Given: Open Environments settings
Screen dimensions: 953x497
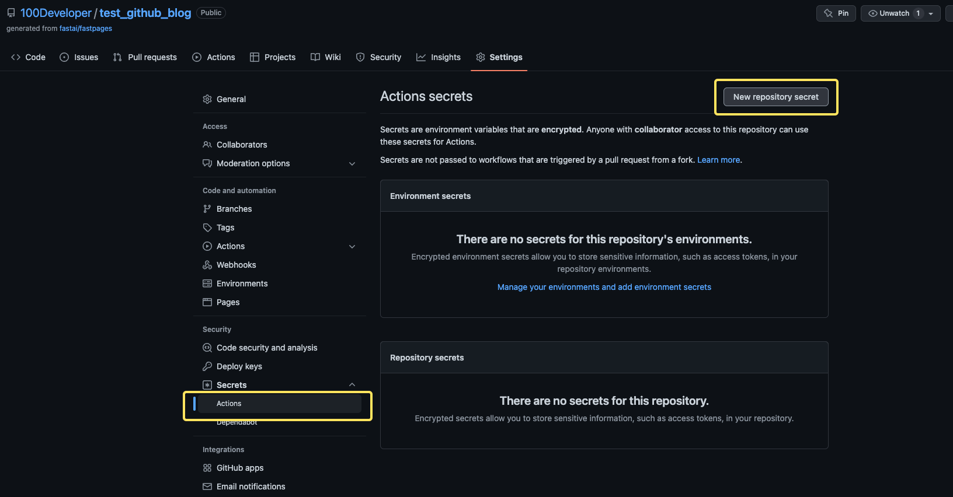Looking at the screenshot, I should [x=280, y=283].
